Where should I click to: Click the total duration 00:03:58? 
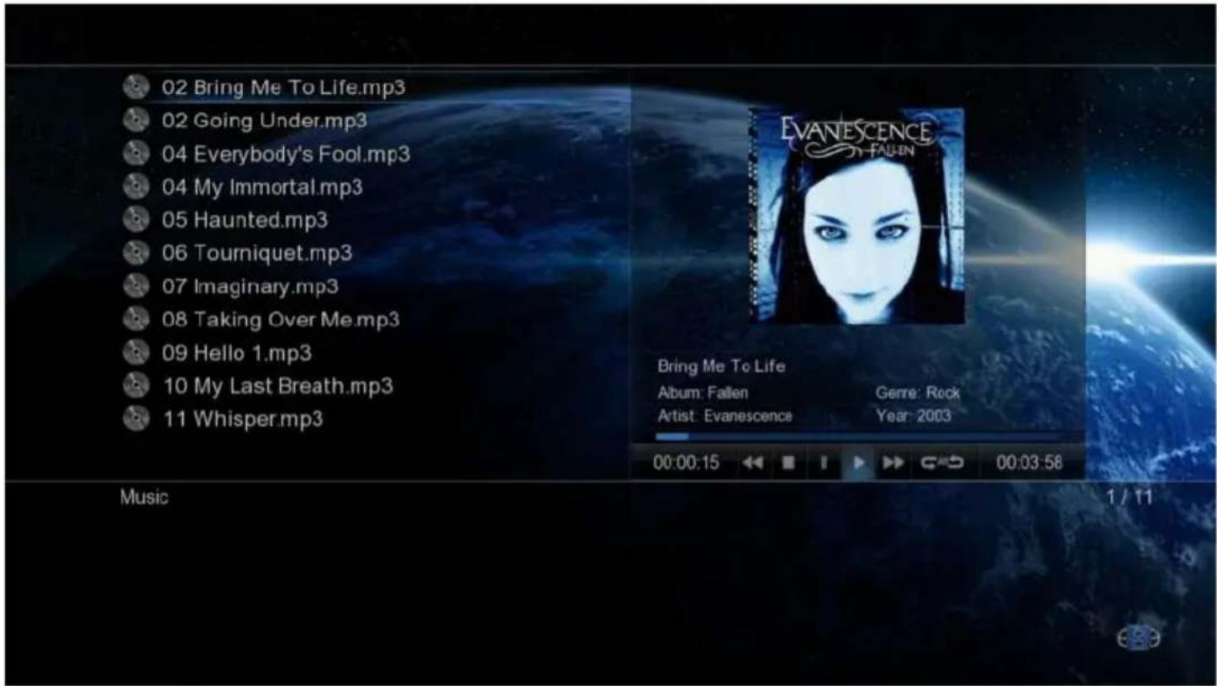coord(1030,463)
